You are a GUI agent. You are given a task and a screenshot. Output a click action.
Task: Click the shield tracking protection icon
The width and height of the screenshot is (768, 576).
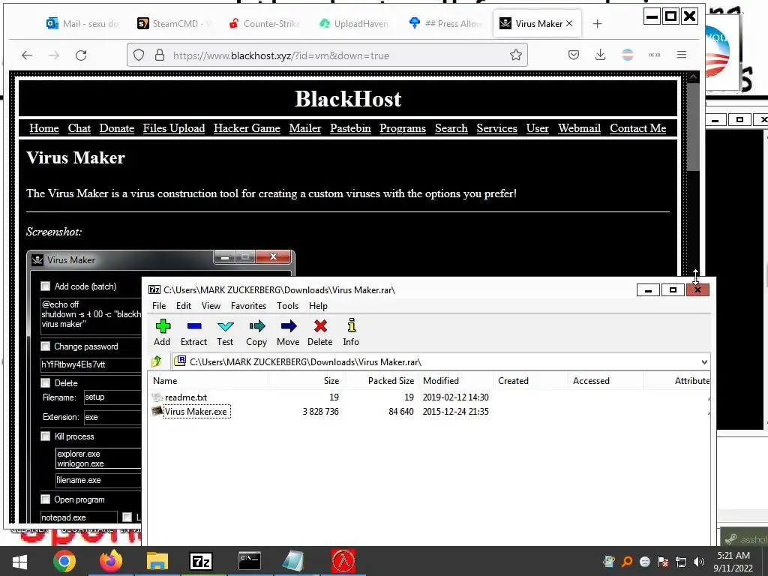139,55
